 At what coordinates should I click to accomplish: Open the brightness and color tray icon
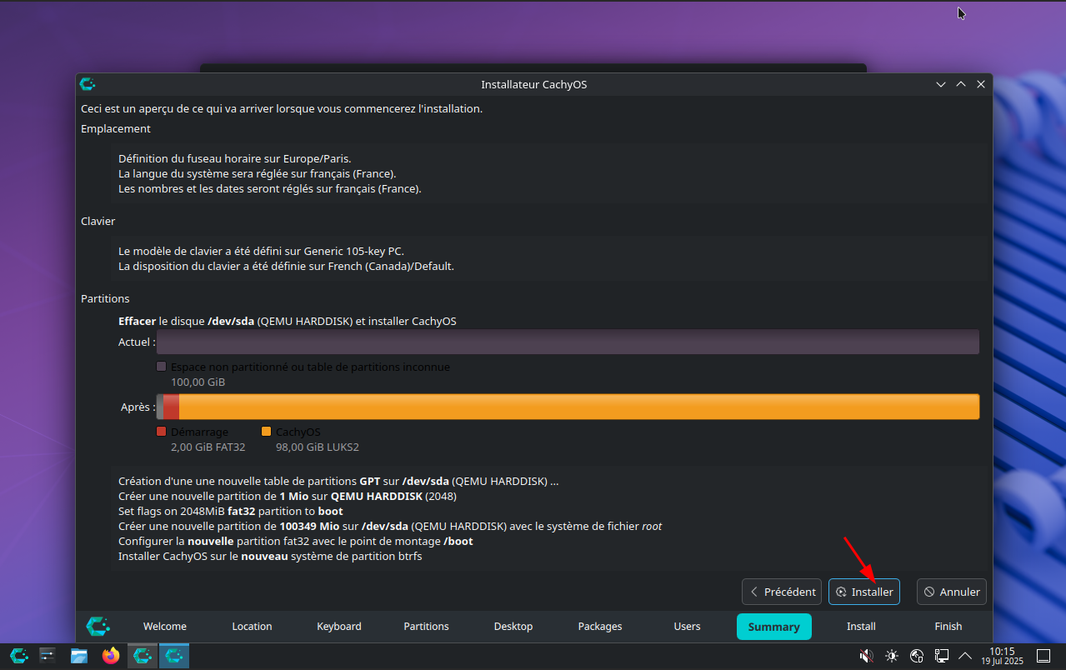coord(892,656)
